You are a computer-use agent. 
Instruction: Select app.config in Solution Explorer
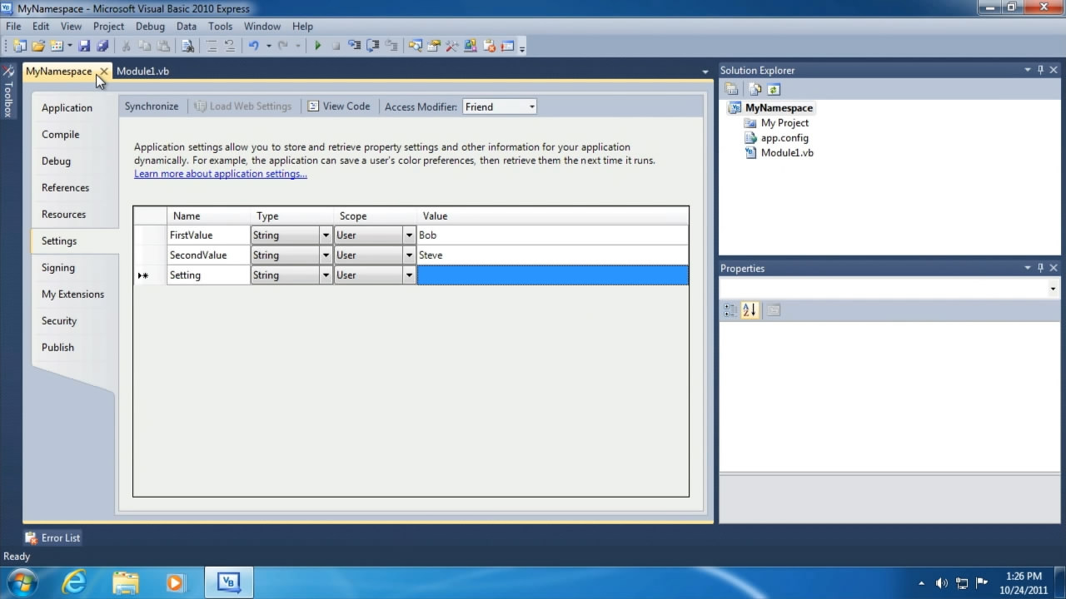click(x=785, y=138)
